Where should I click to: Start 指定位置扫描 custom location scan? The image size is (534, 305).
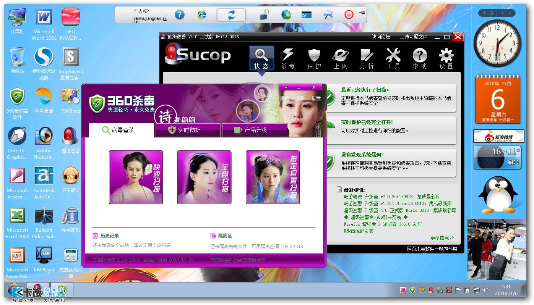(x=273, y=177)
